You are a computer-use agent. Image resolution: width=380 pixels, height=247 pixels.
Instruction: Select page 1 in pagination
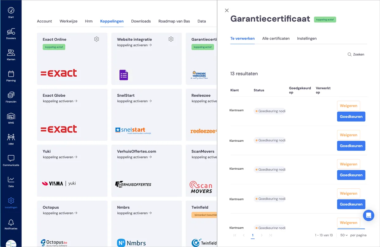coord(253,235)
